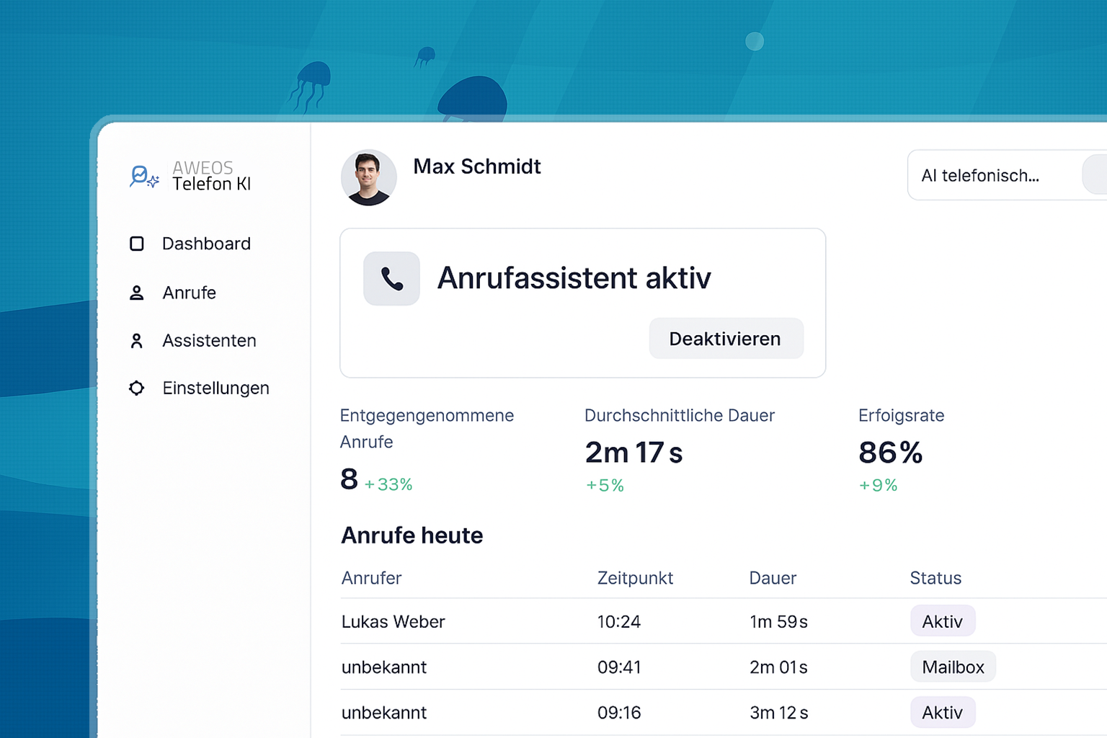Viewport: 1107px width, 738px height.
Task: Click the Erfolgsrate label
Action: tap(901, 416)
